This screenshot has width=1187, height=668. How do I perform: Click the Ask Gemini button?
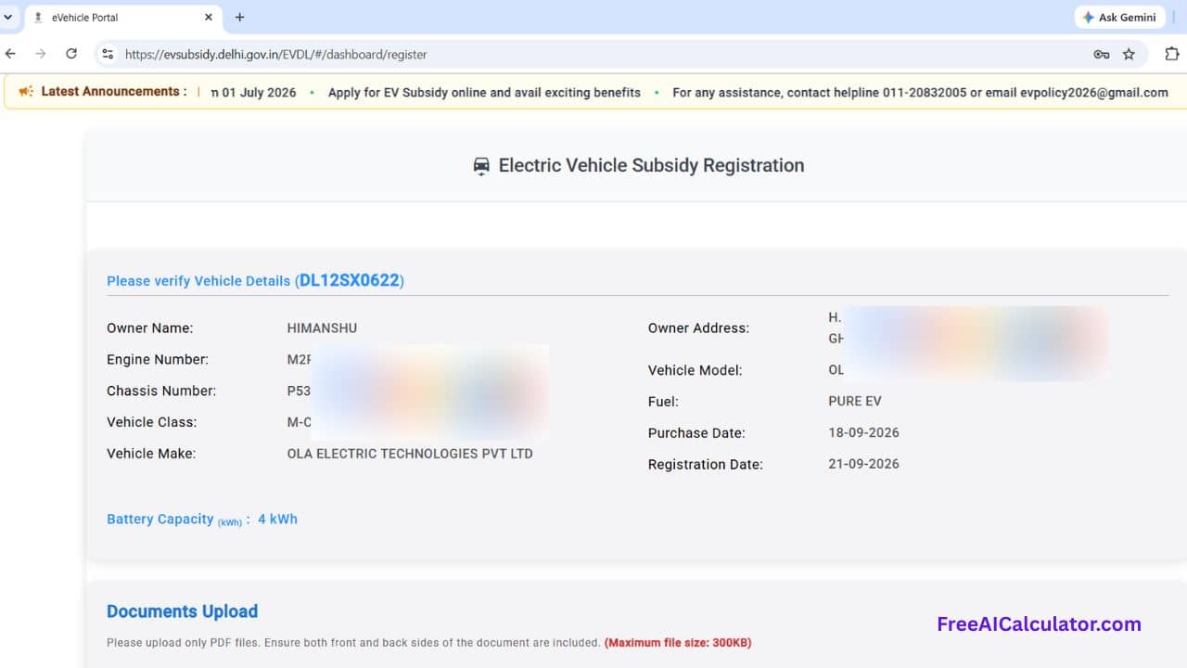click(1118, 17)
